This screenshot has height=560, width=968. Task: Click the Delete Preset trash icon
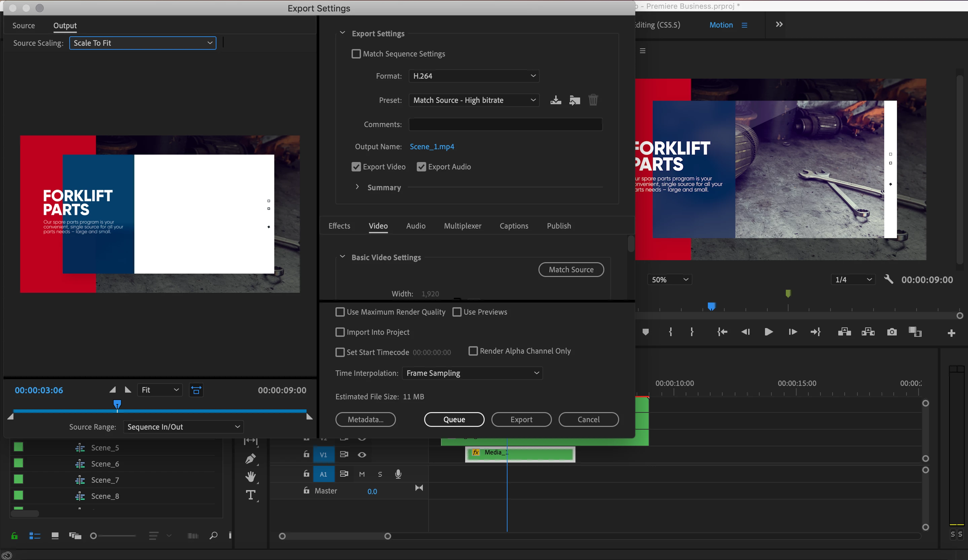[593, 100]
